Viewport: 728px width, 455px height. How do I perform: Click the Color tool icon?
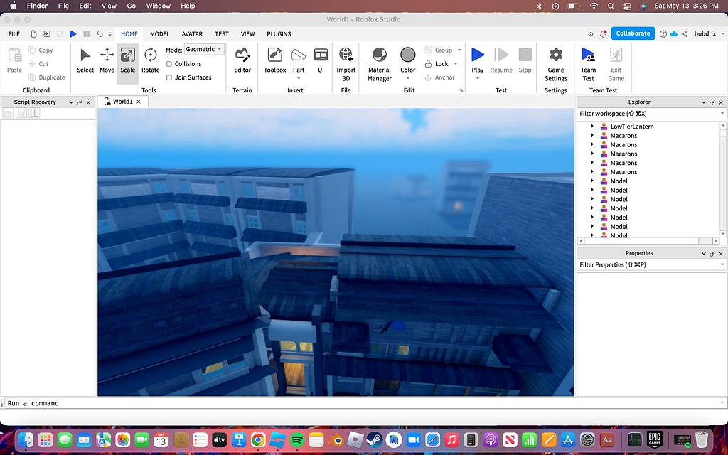407,55
